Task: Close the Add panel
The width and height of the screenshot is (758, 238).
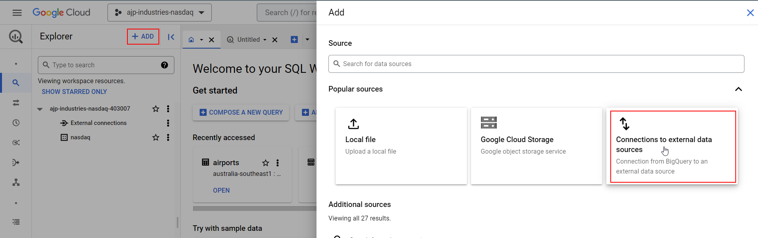Action: [x=750, y=13]
